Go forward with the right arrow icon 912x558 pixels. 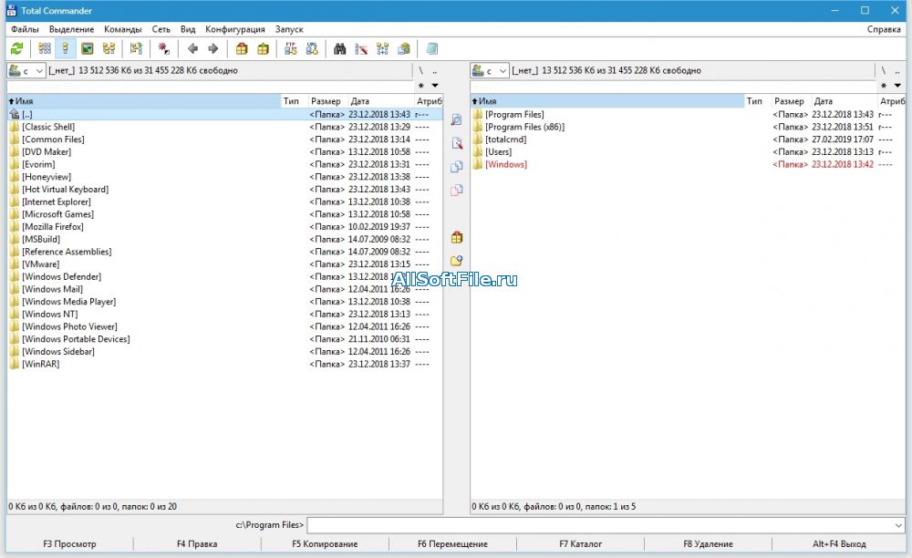point(213,49)
